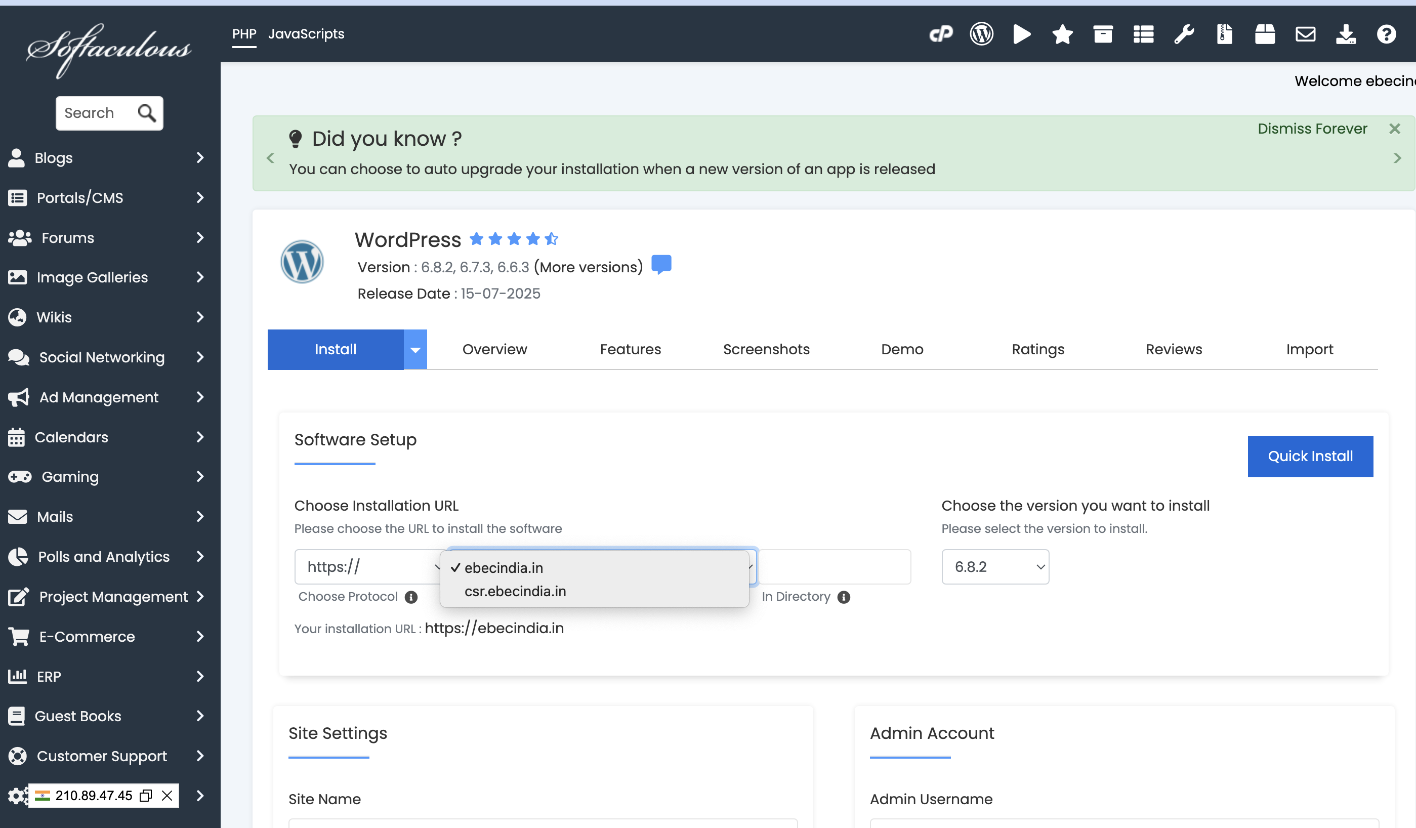1416x828 pixels.
Task: Open the help question mark icon
Action: 1386,34
